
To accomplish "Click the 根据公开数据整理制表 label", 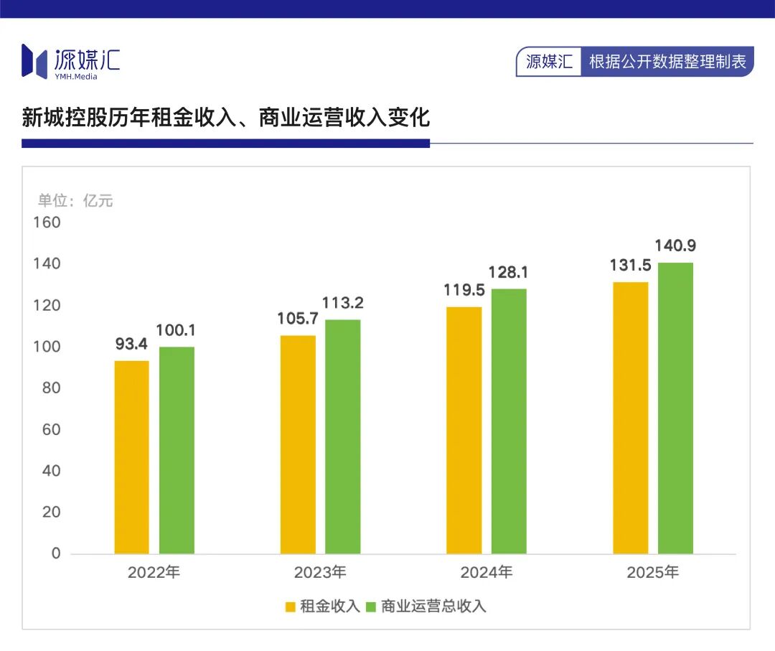I will (669, 62).
